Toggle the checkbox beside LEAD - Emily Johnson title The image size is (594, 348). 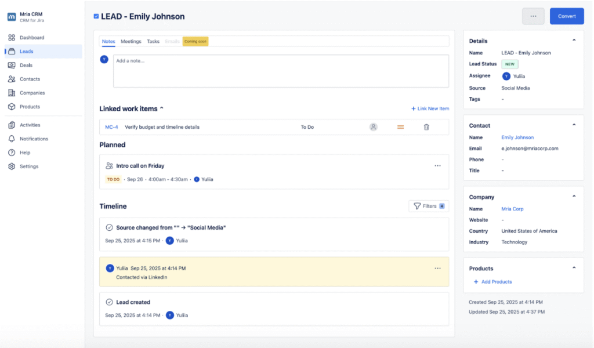tap(96, 16)
